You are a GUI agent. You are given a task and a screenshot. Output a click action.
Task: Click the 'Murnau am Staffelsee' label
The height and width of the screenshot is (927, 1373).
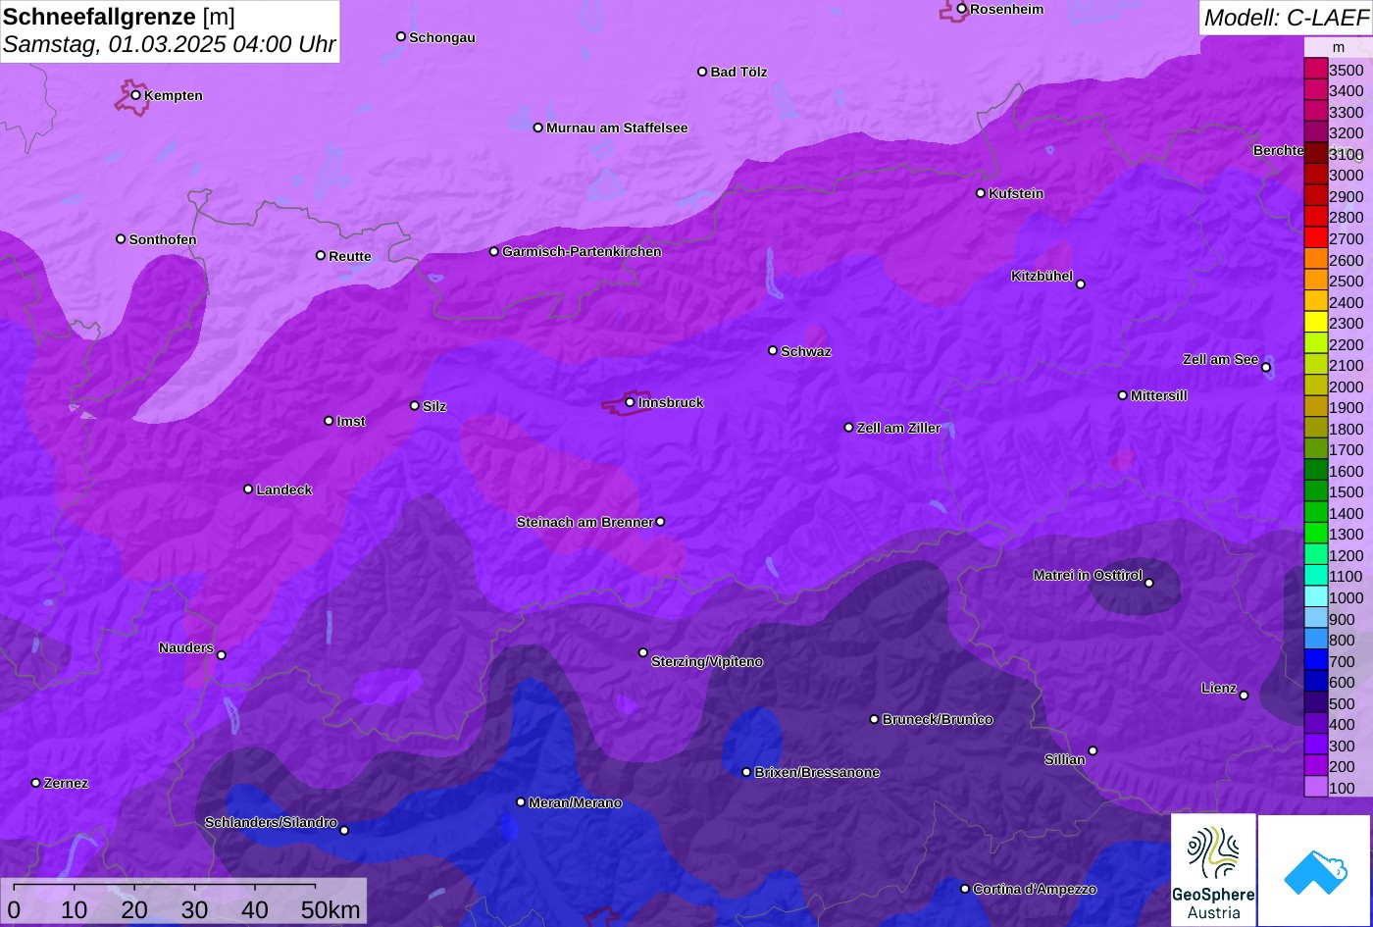tap(617, 128)
